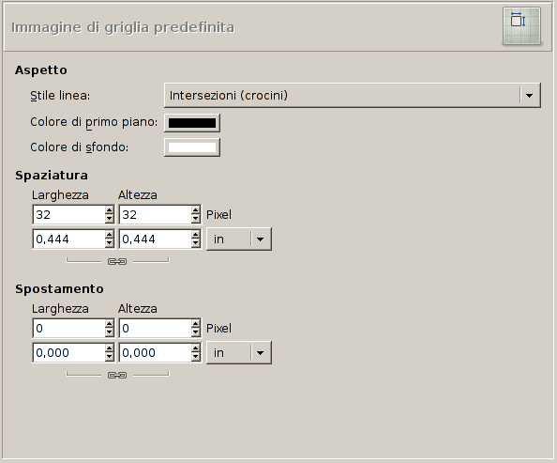Open the Spaziatura unit dropdown showing in
Viewport: 557px width, 463px height.
[x=239, y=239]
